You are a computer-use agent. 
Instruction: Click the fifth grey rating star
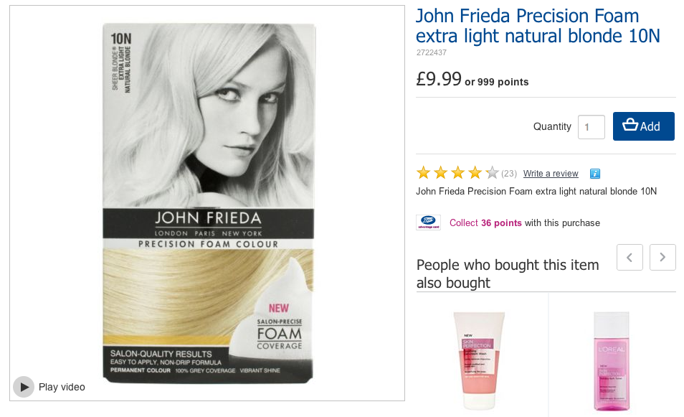click(492, 173)
